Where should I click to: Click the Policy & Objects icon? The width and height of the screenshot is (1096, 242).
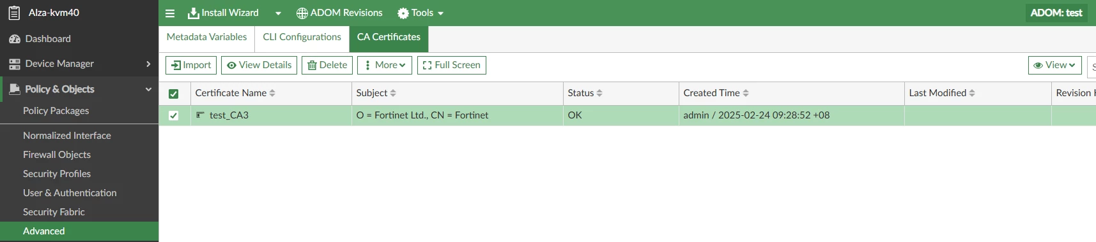click(15, 89)
